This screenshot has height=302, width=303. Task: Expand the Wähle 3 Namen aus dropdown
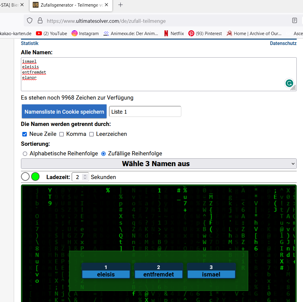pos(159,164)
